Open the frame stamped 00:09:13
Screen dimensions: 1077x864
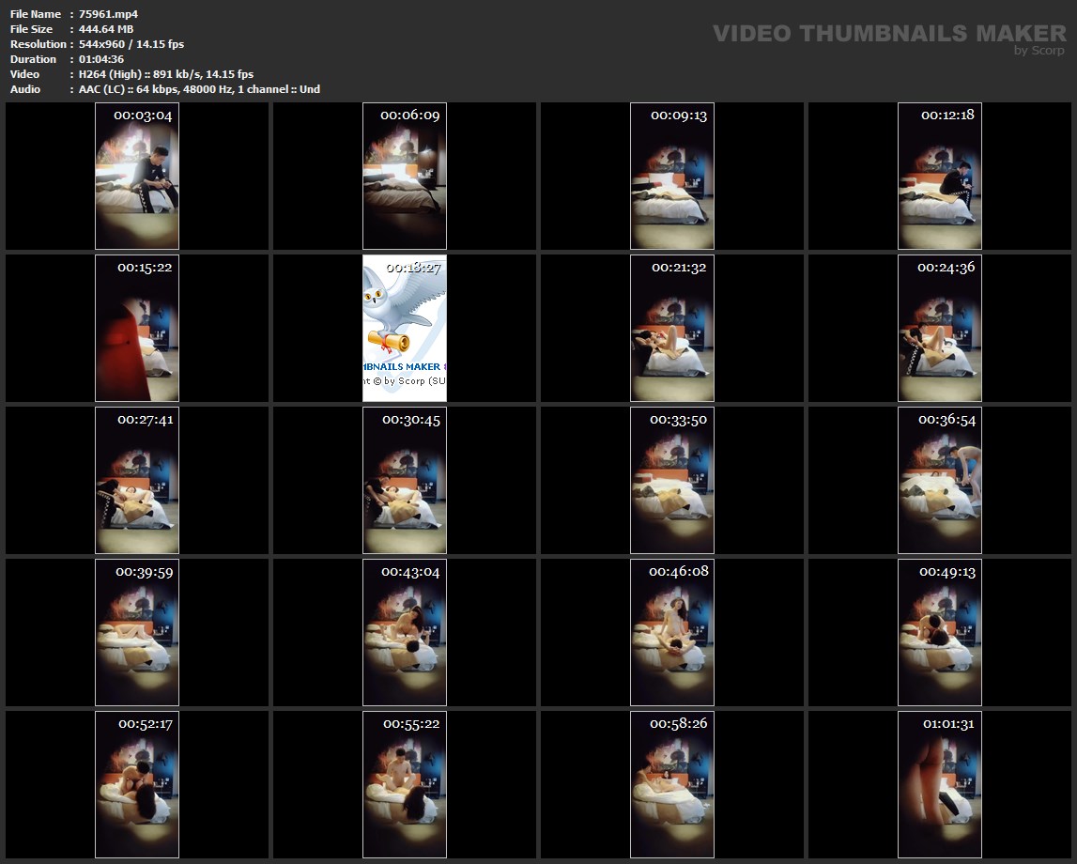[x=672, y=177]
